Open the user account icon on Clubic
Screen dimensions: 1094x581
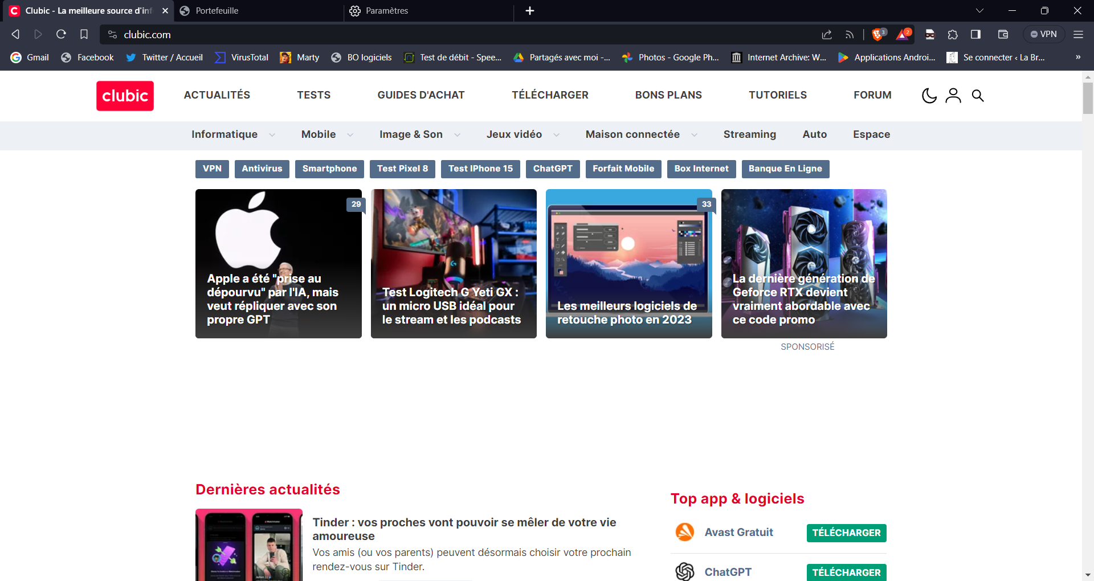coord(953,95)
